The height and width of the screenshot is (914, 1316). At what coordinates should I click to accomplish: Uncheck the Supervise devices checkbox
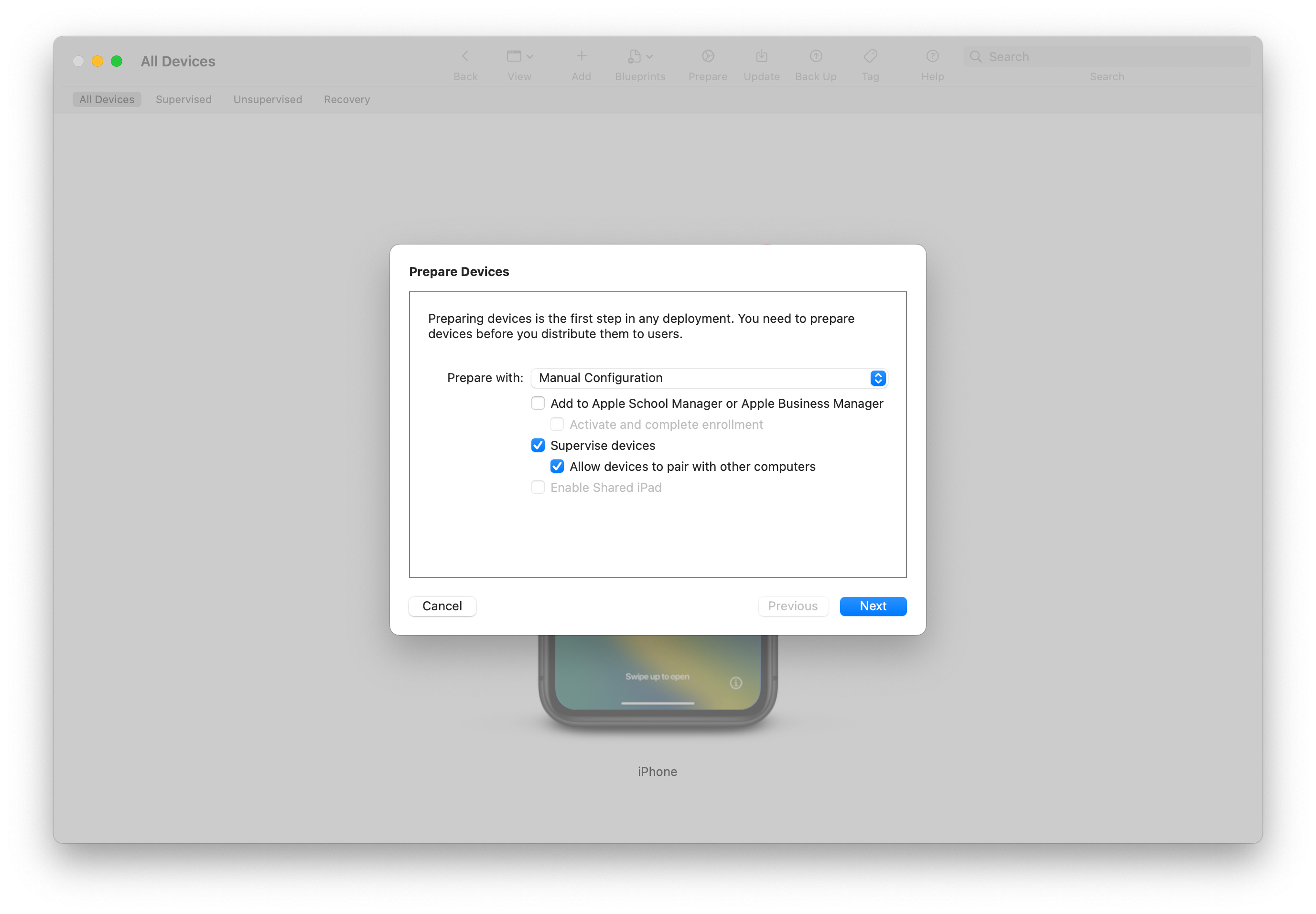(x=538, y=445)
